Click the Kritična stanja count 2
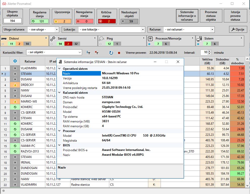This screenshot has height=194, width=250. click(x=107, y=21)
